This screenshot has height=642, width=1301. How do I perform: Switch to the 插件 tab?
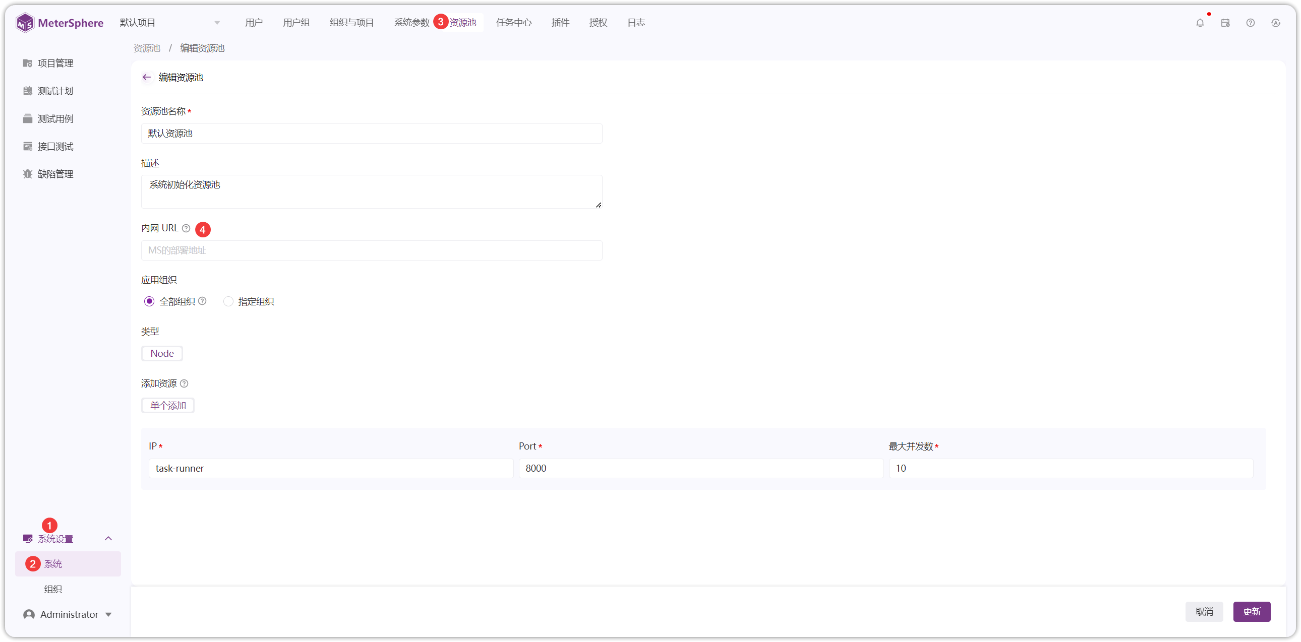(x=560, y=23)
